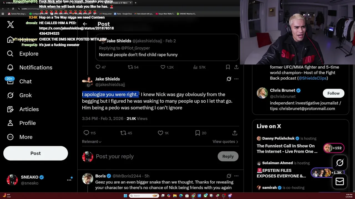Open View quotes link
The width and height of the screenshot is (355, 199).
point(225,142)
